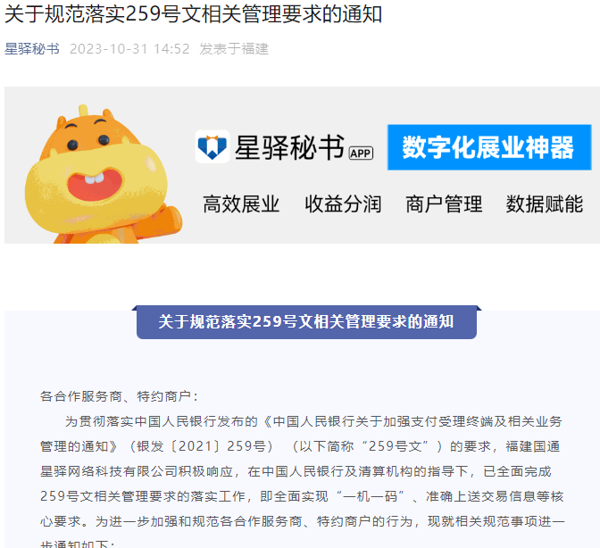
Task: Click the 各合作服务商、特约商户 salutation line
Action: (119, 396)
